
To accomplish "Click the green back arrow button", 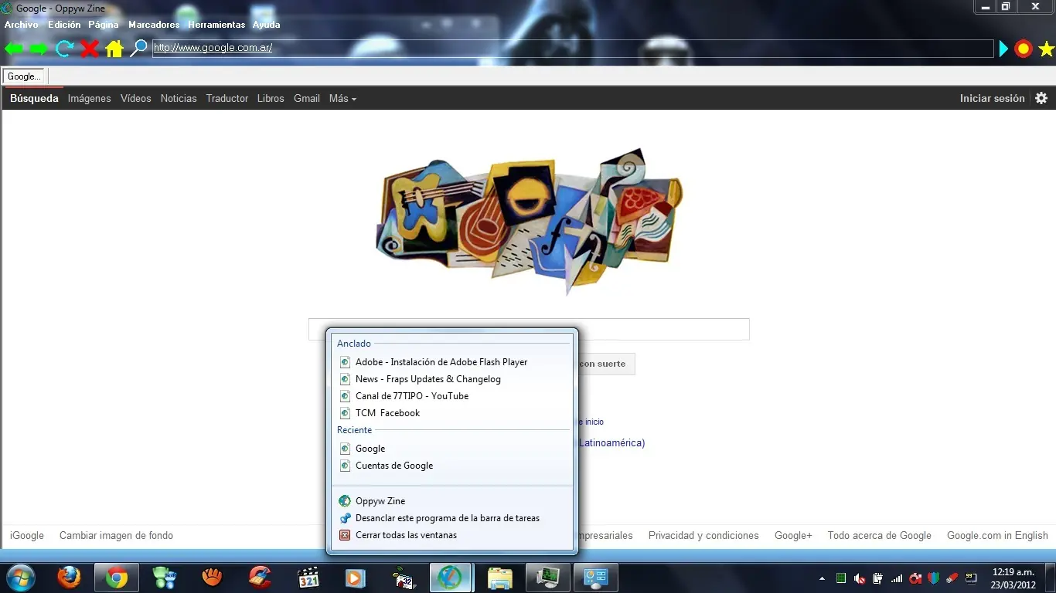I will click(x=14, y=49).
